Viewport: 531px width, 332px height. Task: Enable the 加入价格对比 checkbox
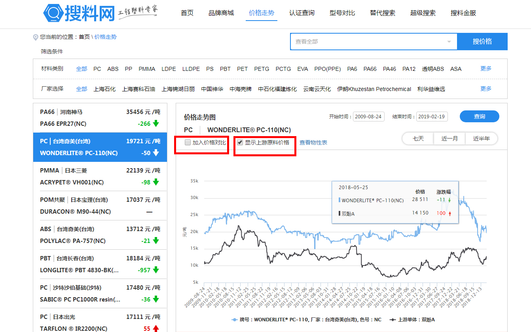click(188, 142)
